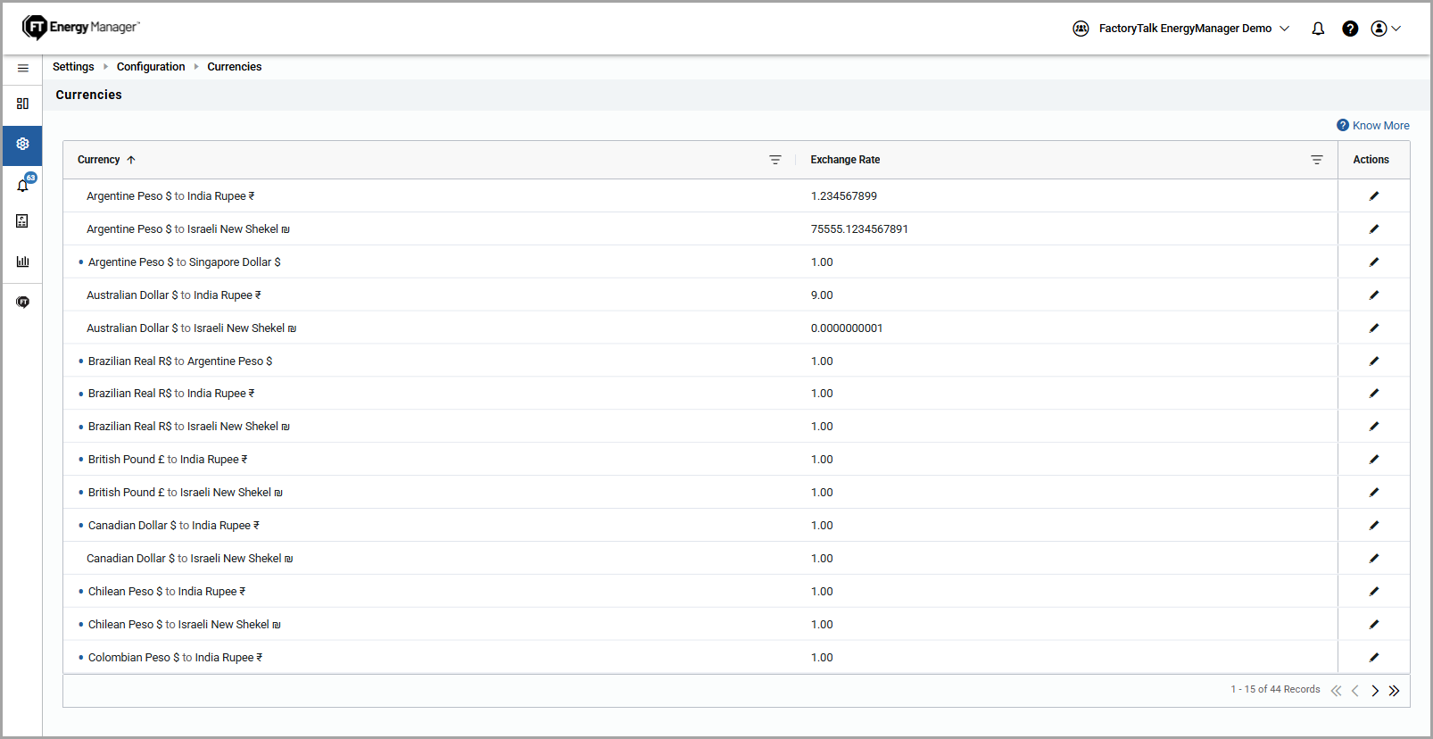Go to the previous page of records
Screen dimensions: 1433x739
[1355, 691]
